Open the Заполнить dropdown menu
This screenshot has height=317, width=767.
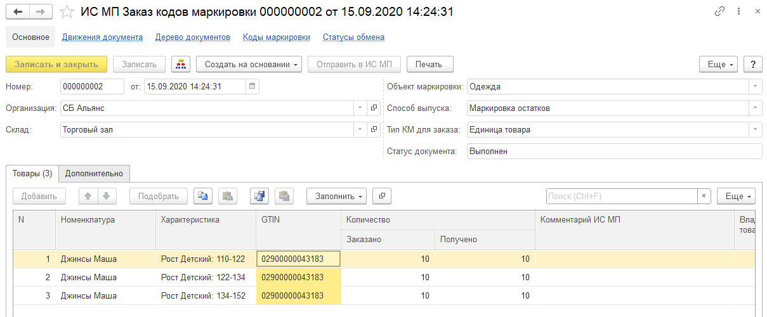coord(336,196)
